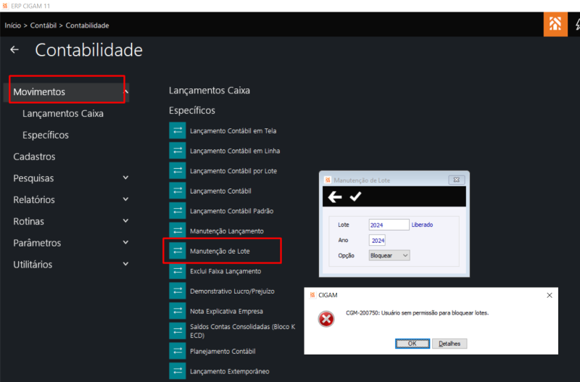580x382 pixels.
Task: Open Nota Explicativa Empresa label
Action: pyautogui.click(x=226, y=311)
